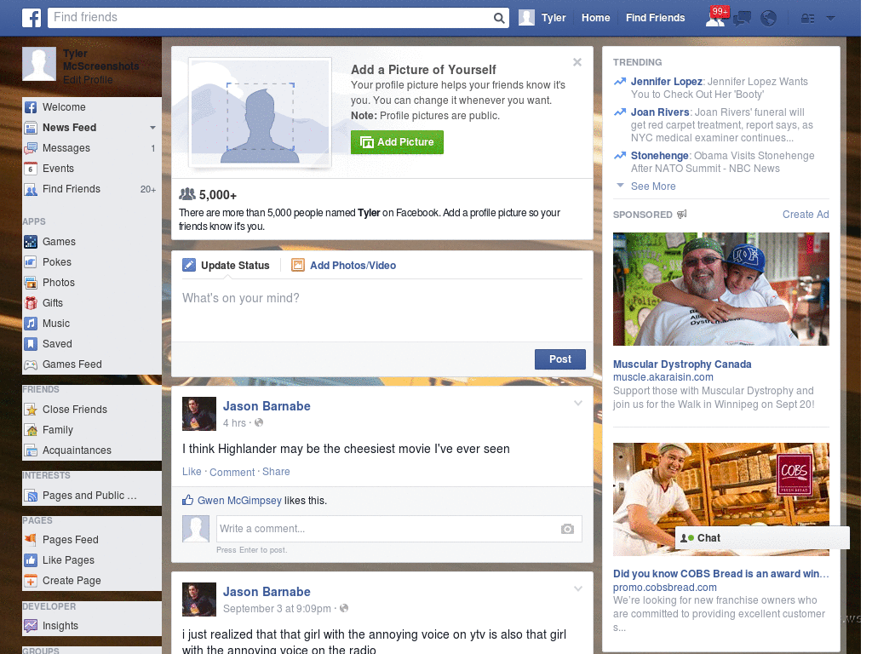Click the blue Post button
Viewport: 872px width, 654px height.
[x=560, y=359]
